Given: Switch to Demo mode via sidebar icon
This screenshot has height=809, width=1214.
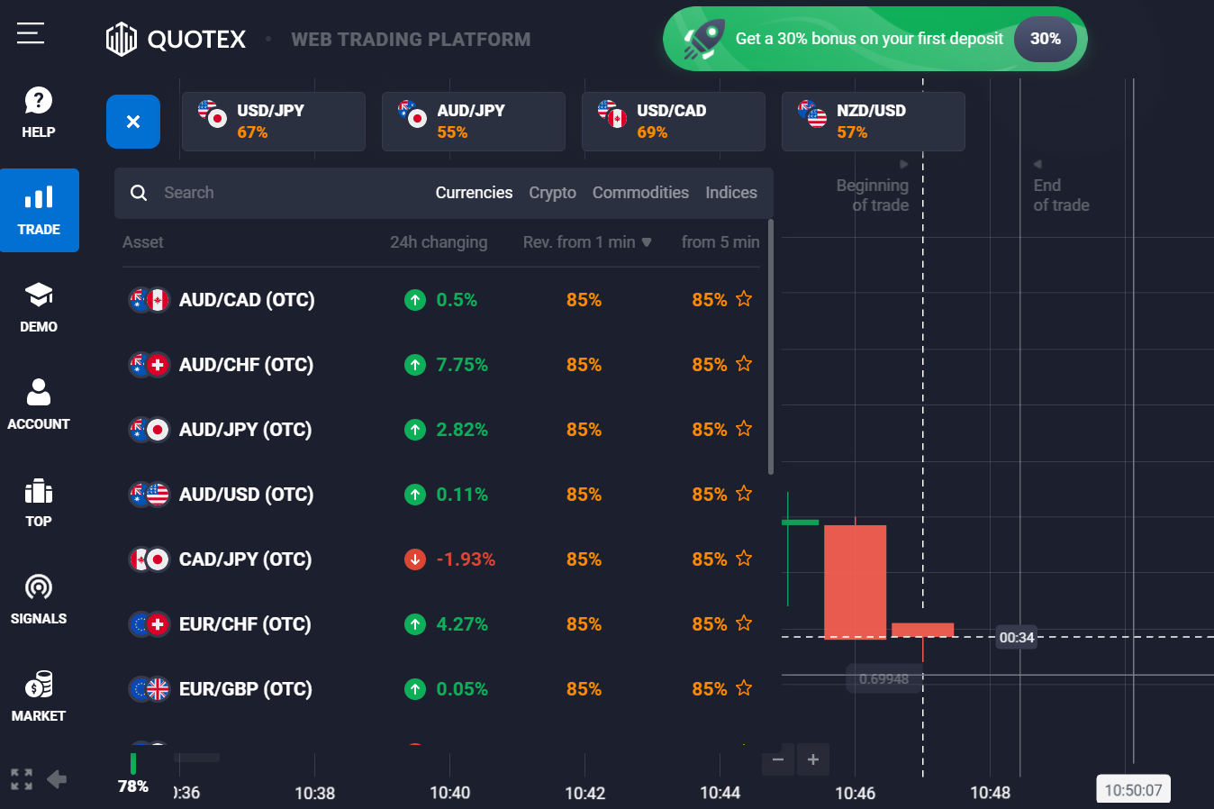Looking at the screenshot, I should [38, 306].
